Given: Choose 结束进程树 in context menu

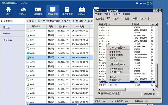Looking at the screenshot, I should [118, 55].
